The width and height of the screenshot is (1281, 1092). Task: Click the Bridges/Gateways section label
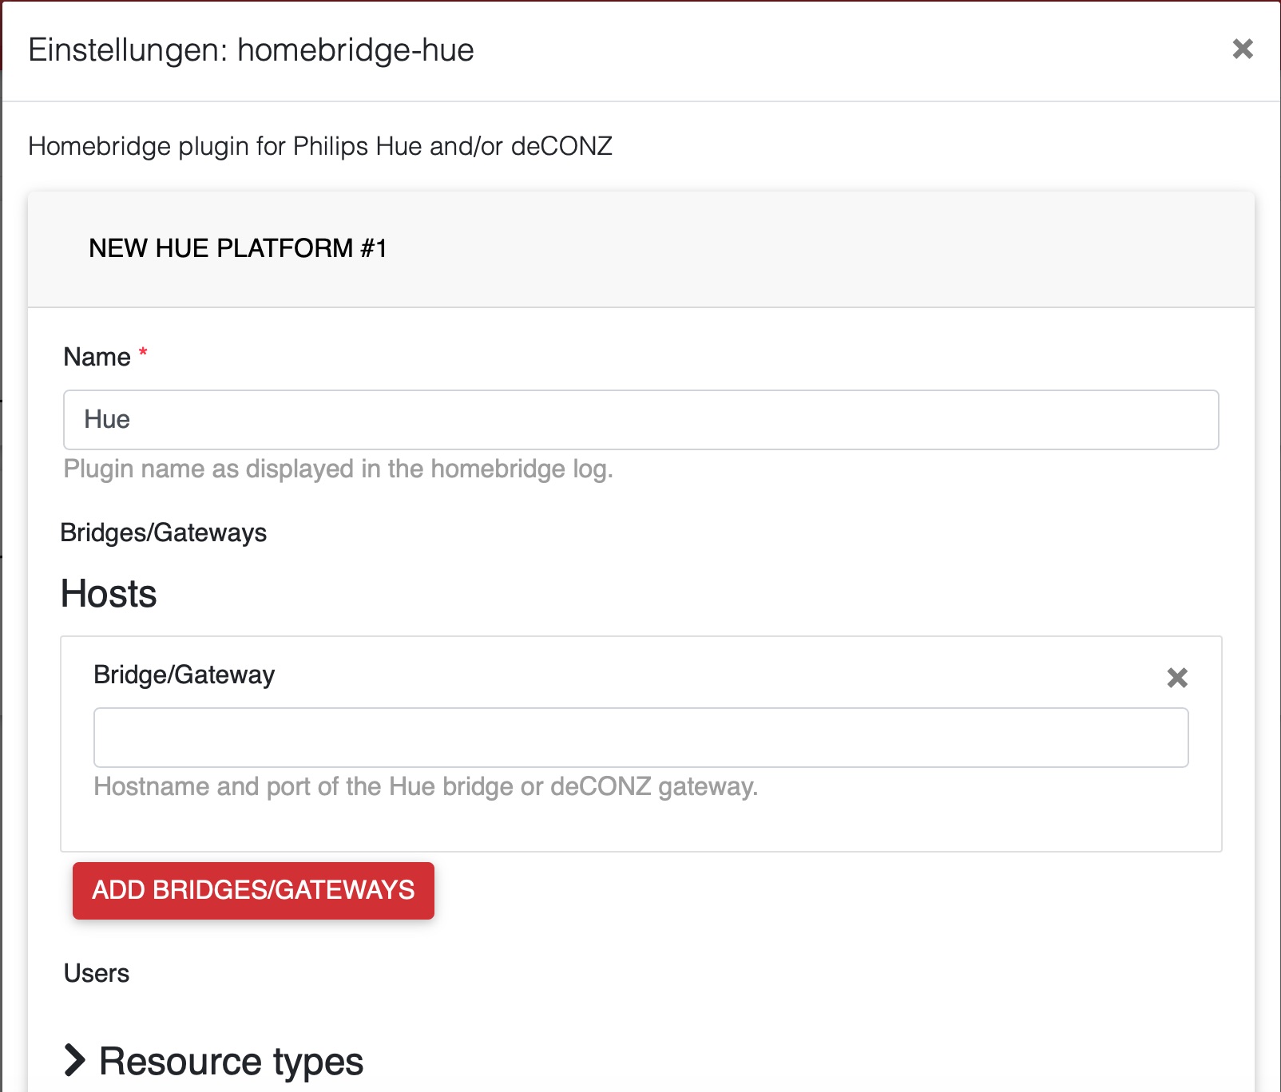click(x=163, y=532)
